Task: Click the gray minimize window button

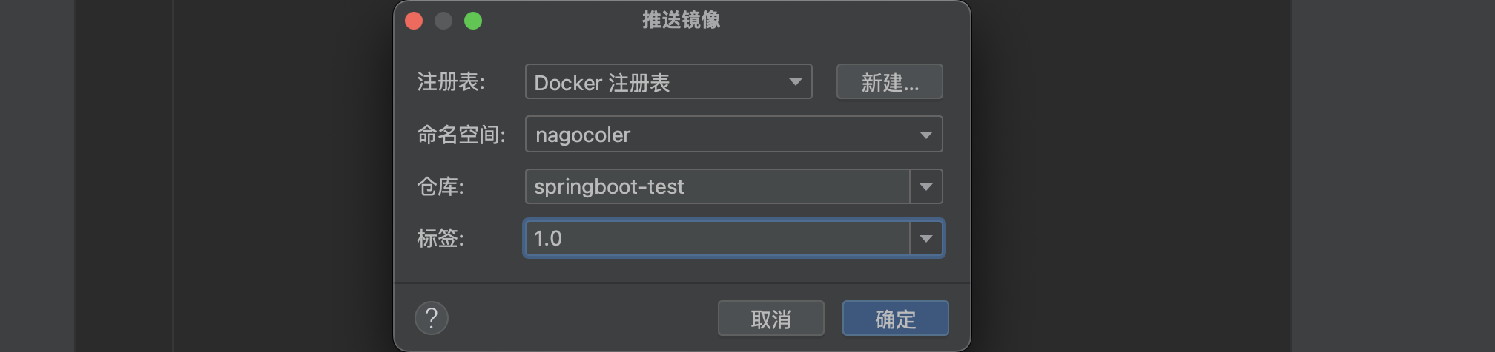Action: (x=443, y=21)
